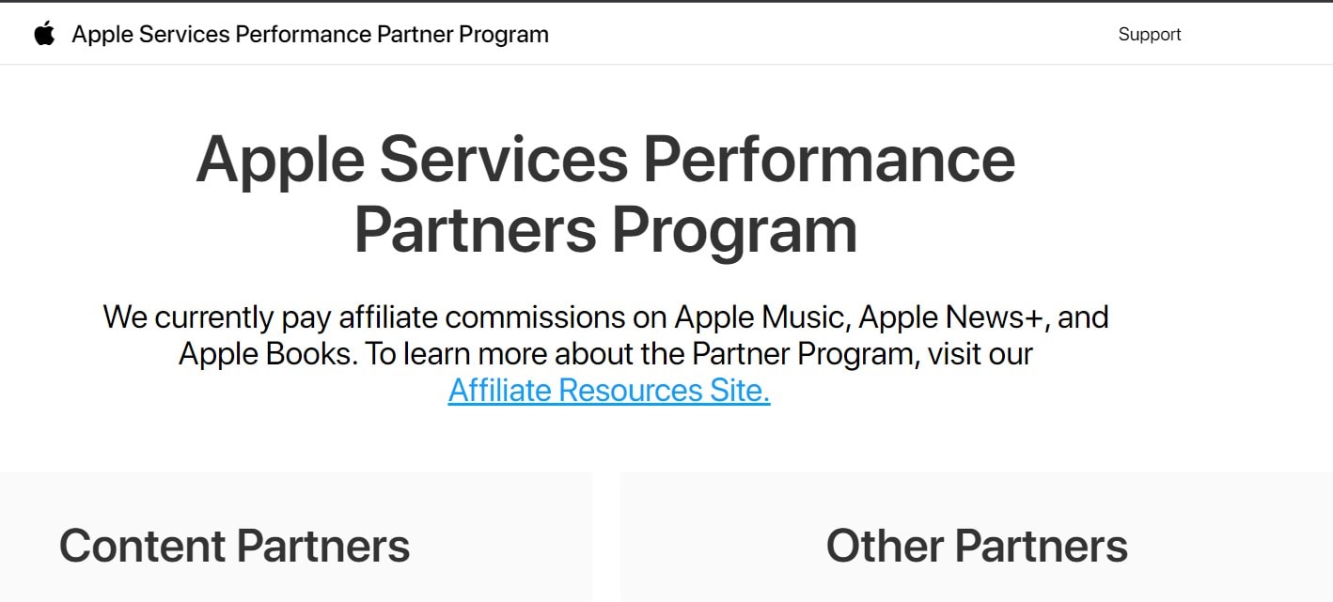Click the word "Partners" in the right card heading

point(1041,546)
